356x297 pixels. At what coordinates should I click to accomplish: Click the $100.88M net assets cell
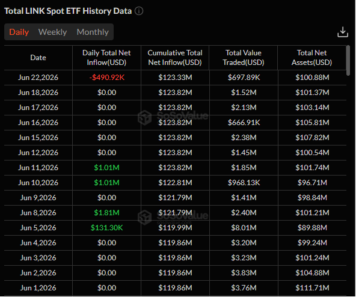pyautogui.click(x=312, y=78)
